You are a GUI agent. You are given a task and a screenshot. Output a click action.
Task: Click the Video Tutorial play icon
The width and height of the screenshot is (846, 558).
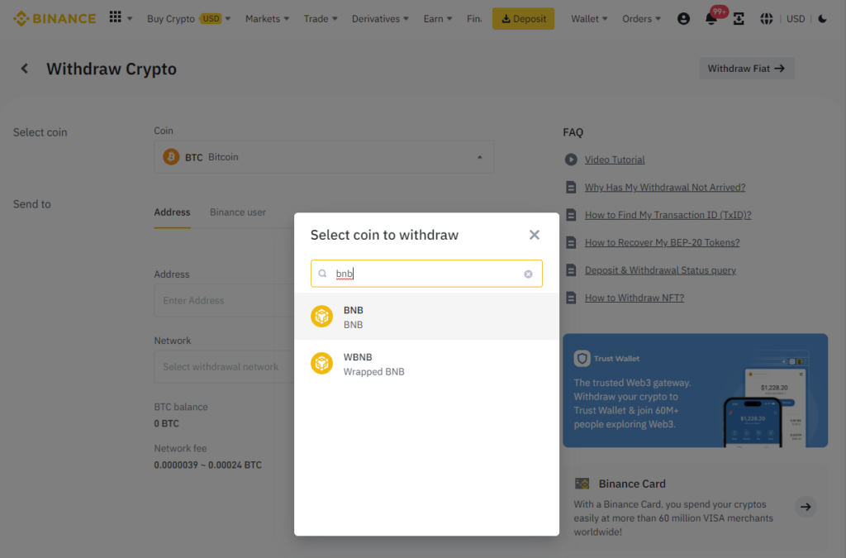[571, 160]
